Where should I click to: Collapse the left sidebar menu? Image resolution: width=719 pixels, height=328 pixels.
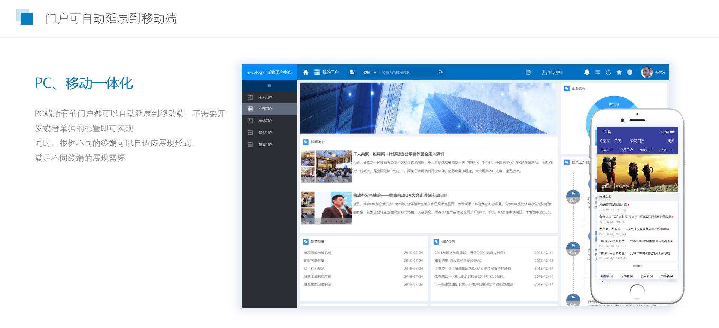click(x=269, y=86)
